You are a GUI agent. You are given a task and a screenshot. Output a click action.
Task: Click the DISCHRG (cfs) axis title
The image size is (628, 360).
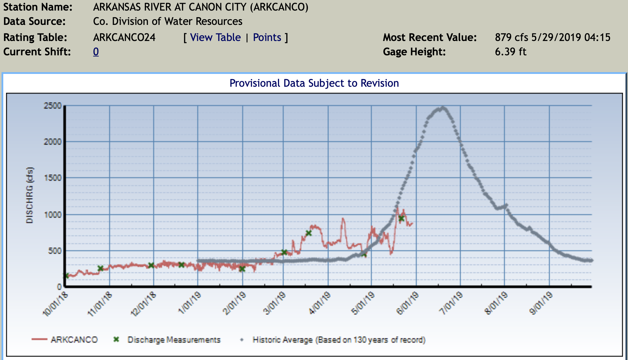pyautogui.click(x=29, y=195)
